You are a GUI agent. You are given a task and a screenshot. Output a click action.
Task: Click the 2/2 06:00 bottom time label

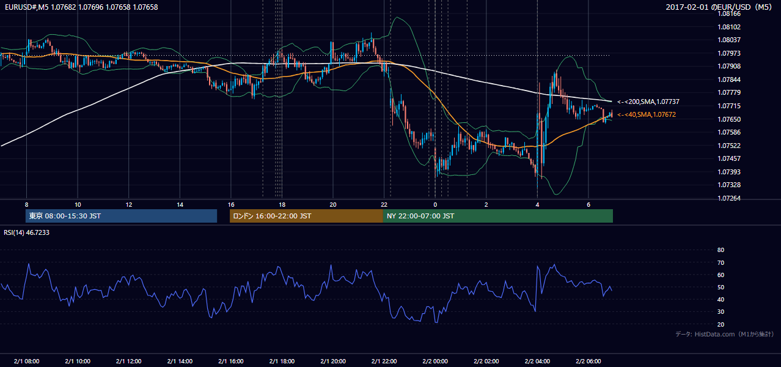click(x=588, y=361)
